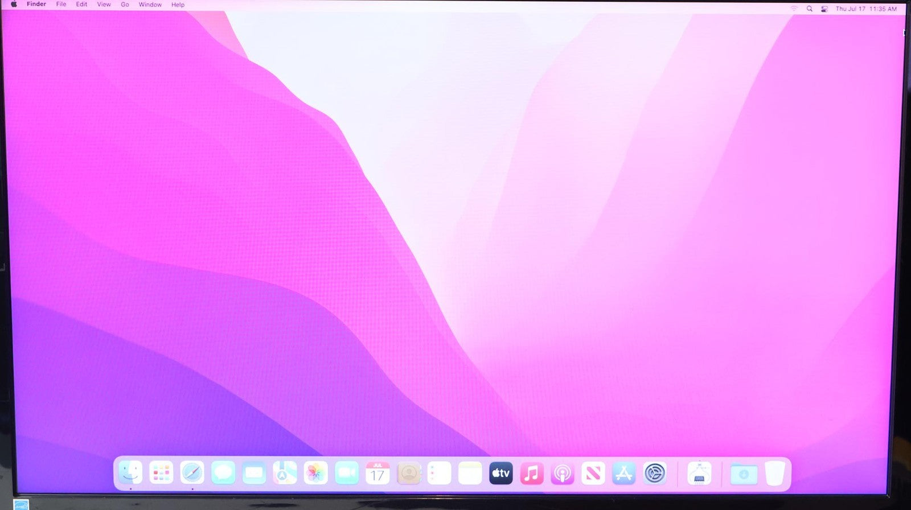Open the Window menu

[150, 5]
